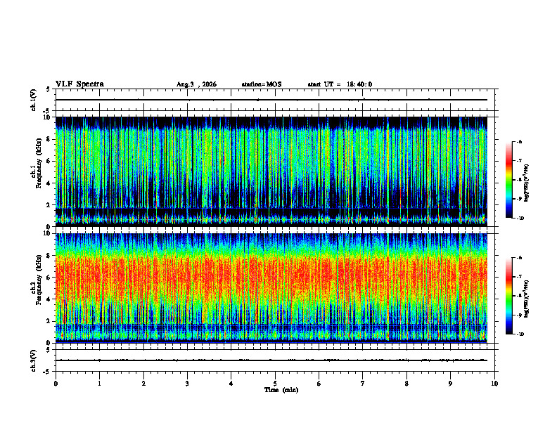Click the ch.2 spectrogram panel

coord(271,288)
